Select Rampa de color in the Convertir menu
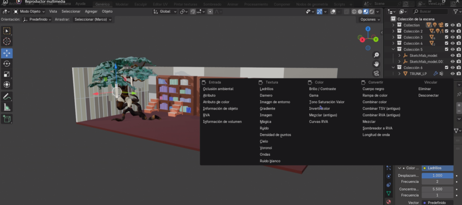462x205 pixels. coord(374,96)
